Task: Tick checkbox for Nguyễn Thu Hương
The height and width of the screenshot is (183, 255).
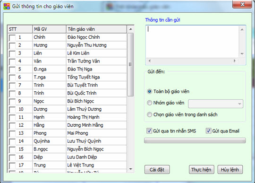Action: pyautogui.click(x=12, y=45)
